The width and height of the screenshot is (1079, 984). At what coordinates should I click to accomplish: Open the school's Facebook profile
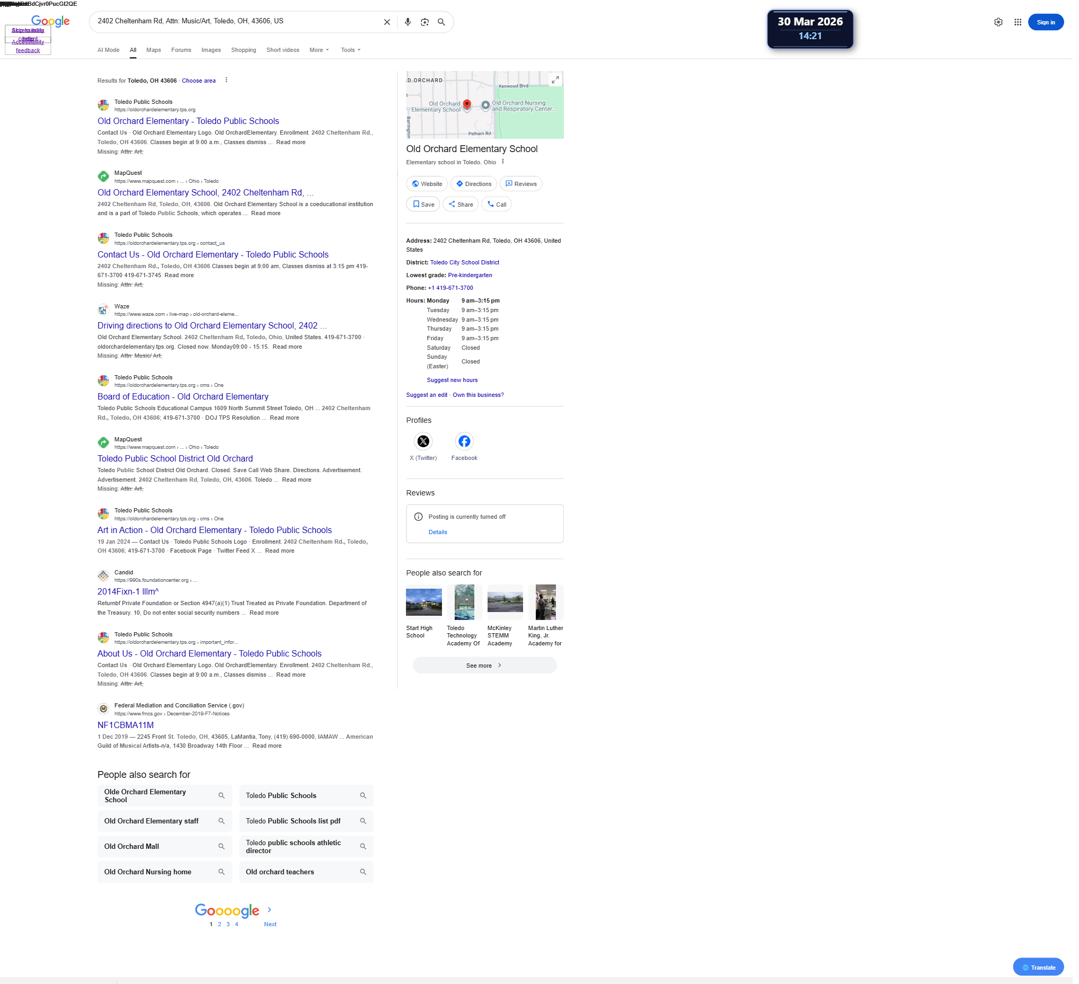point(464,441)
